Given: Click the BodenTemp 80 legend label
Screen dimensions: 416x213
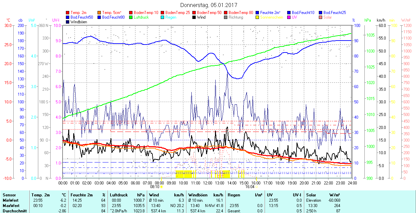Looking at the screenshot, I should pos(241,13).
